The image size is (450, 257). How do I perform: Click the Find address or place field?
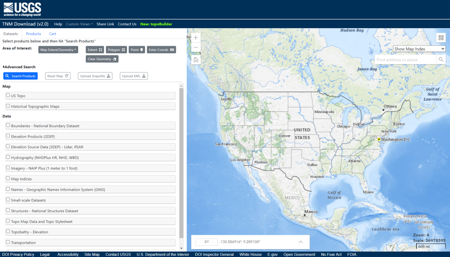406,60
